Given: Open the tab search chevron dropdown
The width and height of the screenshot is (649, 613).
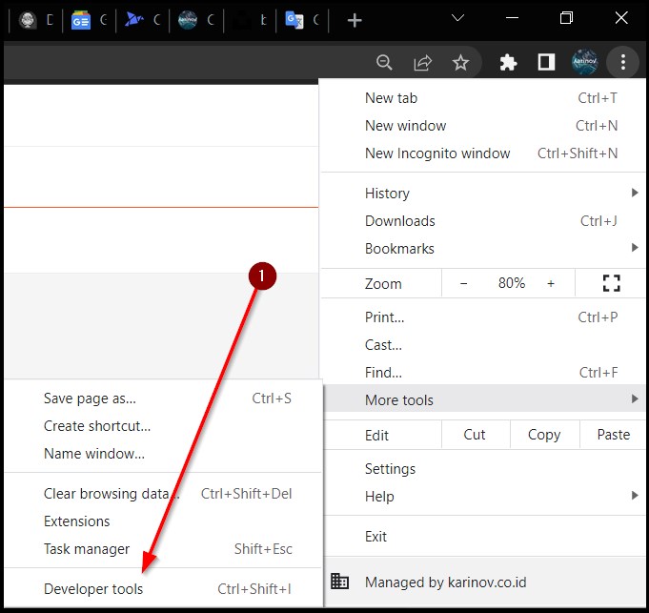Looking at the screenshot, I should [457, 18].
